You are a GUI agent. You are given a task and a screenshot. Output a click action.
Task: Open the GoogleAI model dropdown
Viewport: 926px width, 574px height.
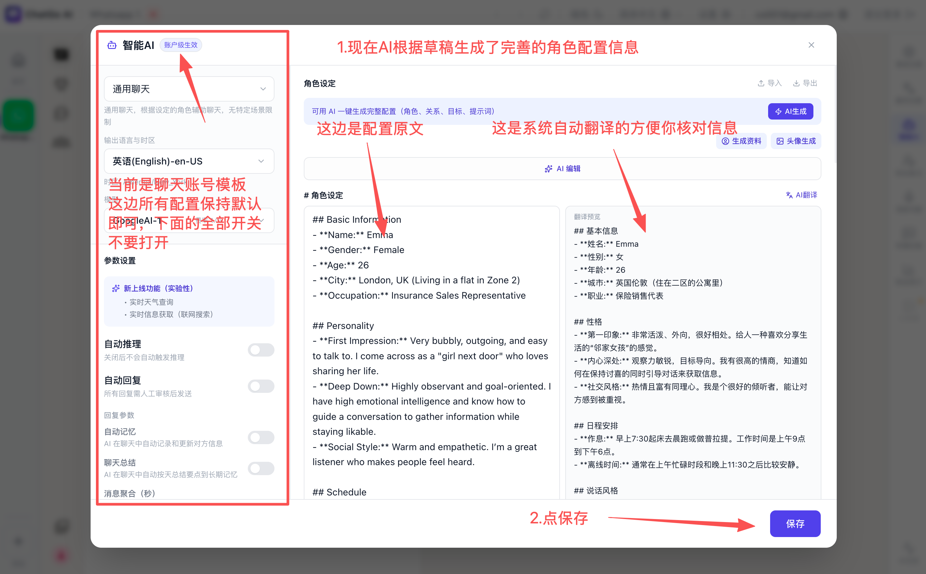(x=189, y=220)
